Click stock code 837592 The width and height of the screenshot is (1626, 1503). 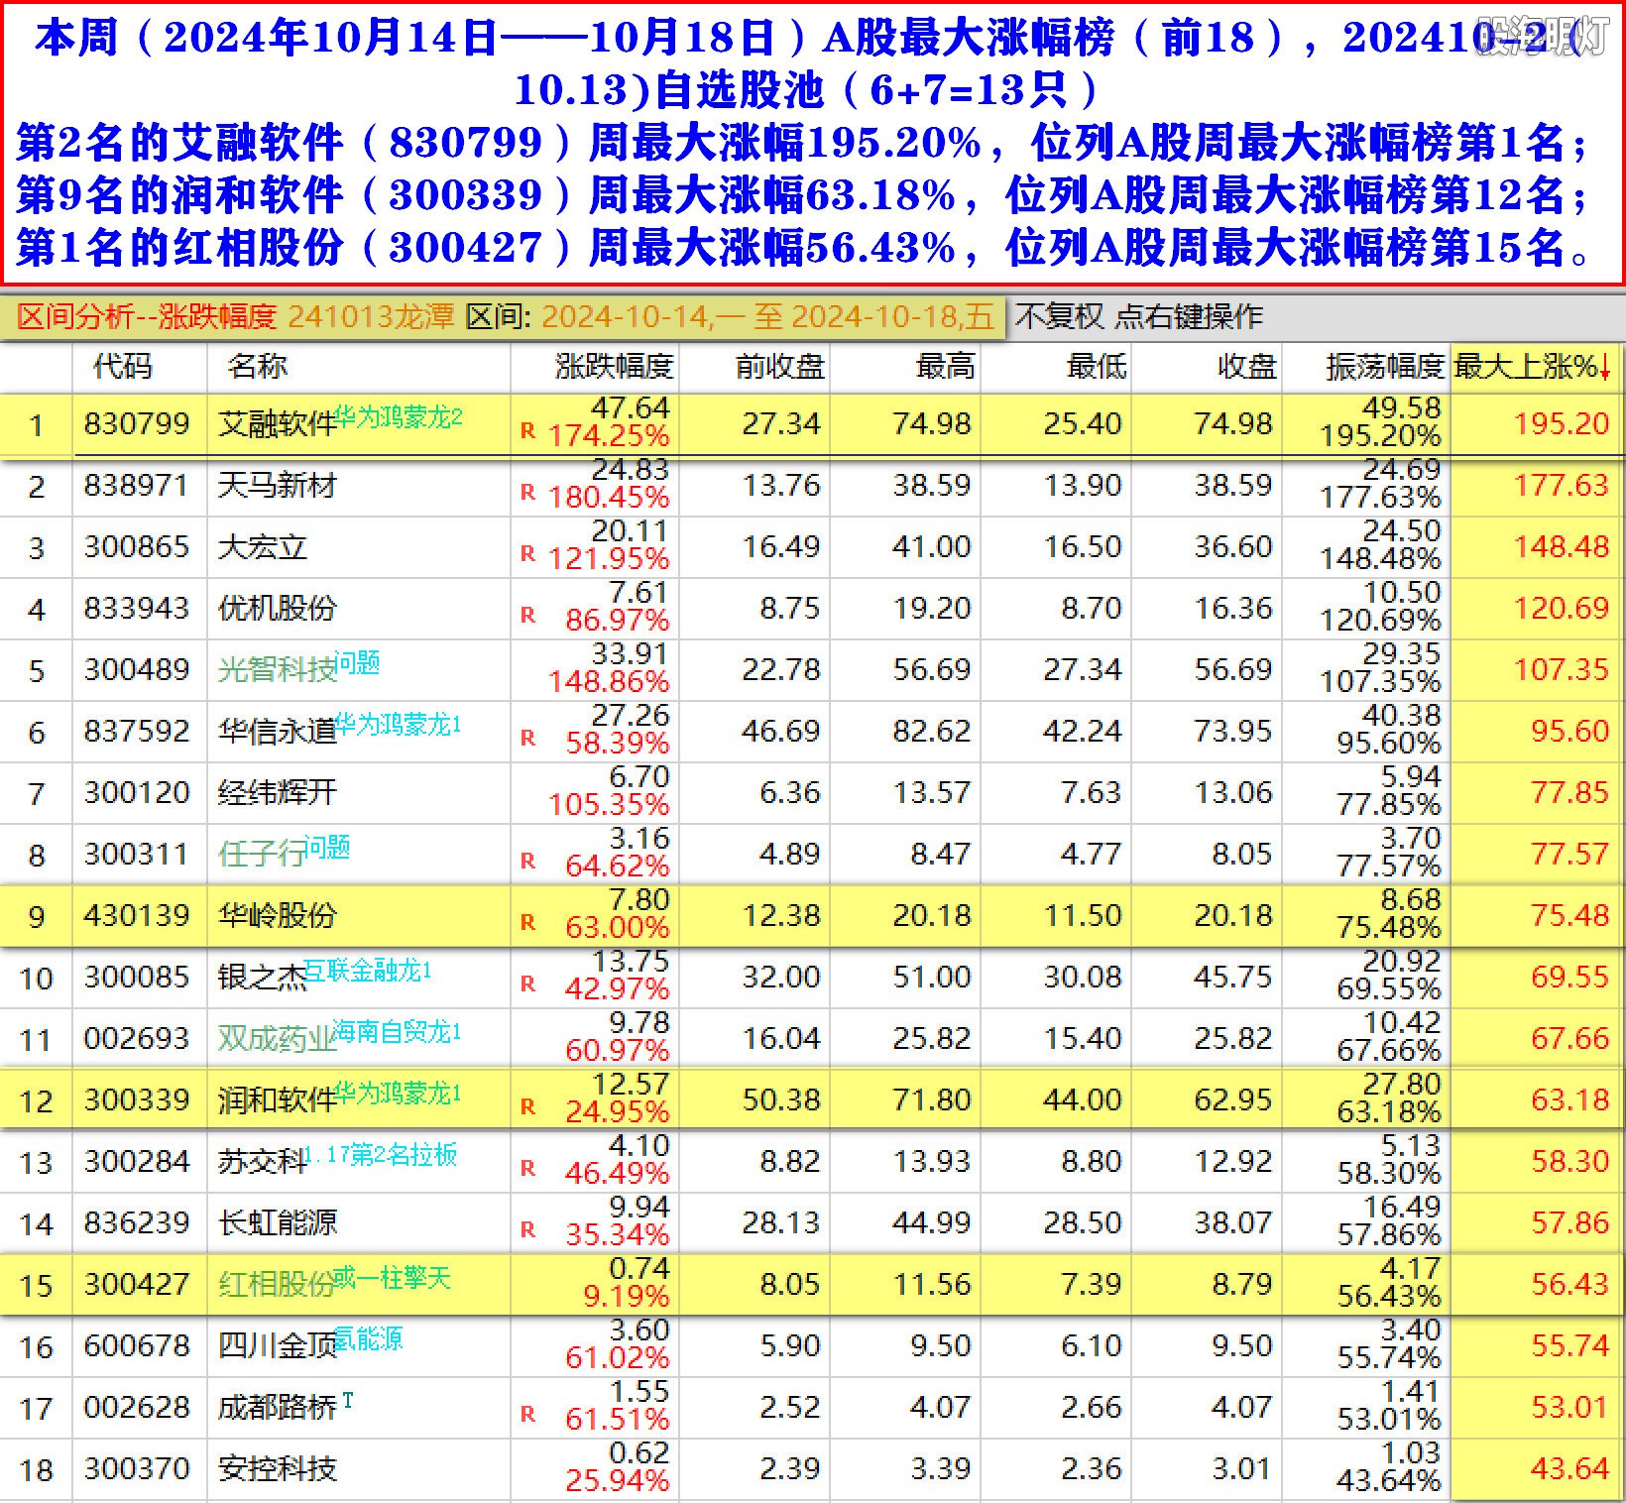tap(136, 732)
